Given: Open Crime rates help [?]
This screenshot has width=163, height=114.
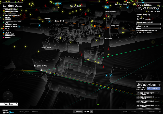Looking at the screenshot, I should (x=147, y=26).
